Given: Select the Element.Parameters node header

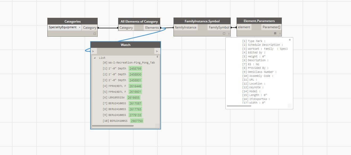Looking at the screenshot, I should click(259, 21).
